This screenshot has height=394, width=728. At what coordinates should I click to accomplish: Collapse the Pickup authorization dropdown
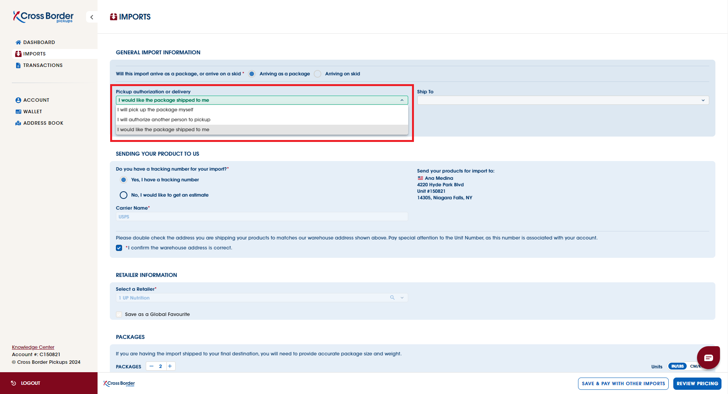pyautogui.click(x=402, y=100)
